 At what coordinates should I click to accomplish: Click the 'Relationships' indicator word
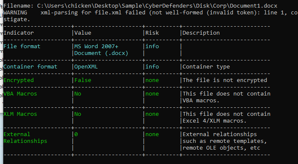click(x=25, y=141)
